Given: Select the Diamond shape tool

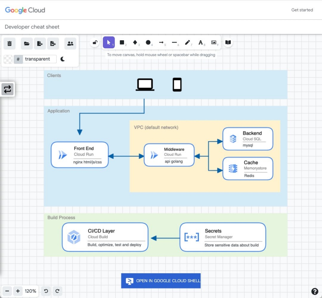Looking at the screenshot, I should pos(136,43).
